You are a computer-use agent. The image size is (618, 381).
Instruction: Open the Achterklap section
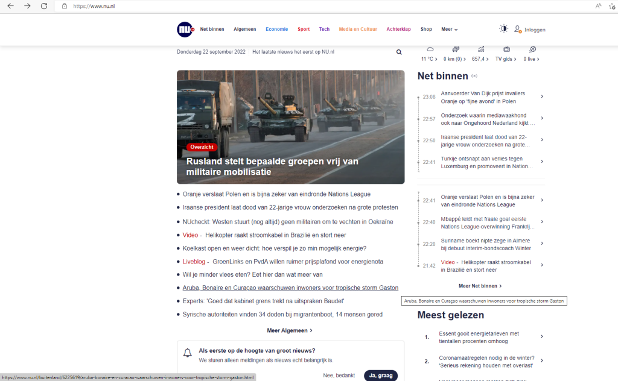[398, 29]
